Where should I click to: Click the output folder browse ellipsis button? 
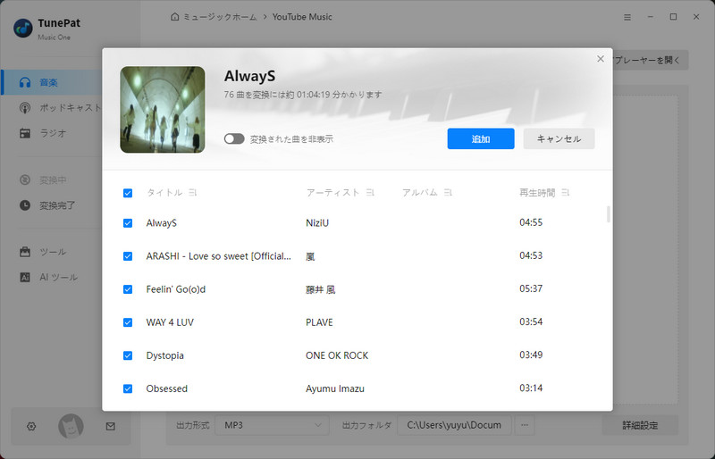pos(525,425)
